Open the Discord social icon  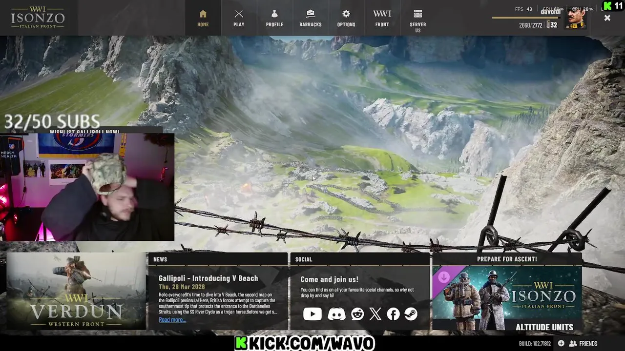pyautogui.click(x=336, y=314)
